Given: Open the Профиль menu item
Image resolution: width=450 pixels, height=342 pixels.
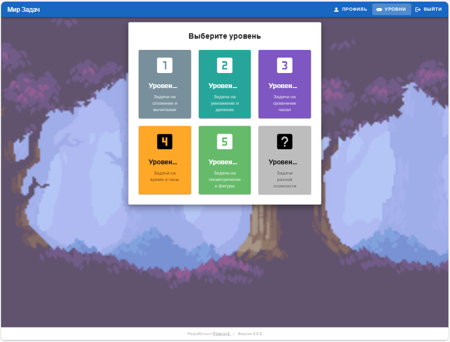Looking at the screenshot, I should tap(350, 10).
